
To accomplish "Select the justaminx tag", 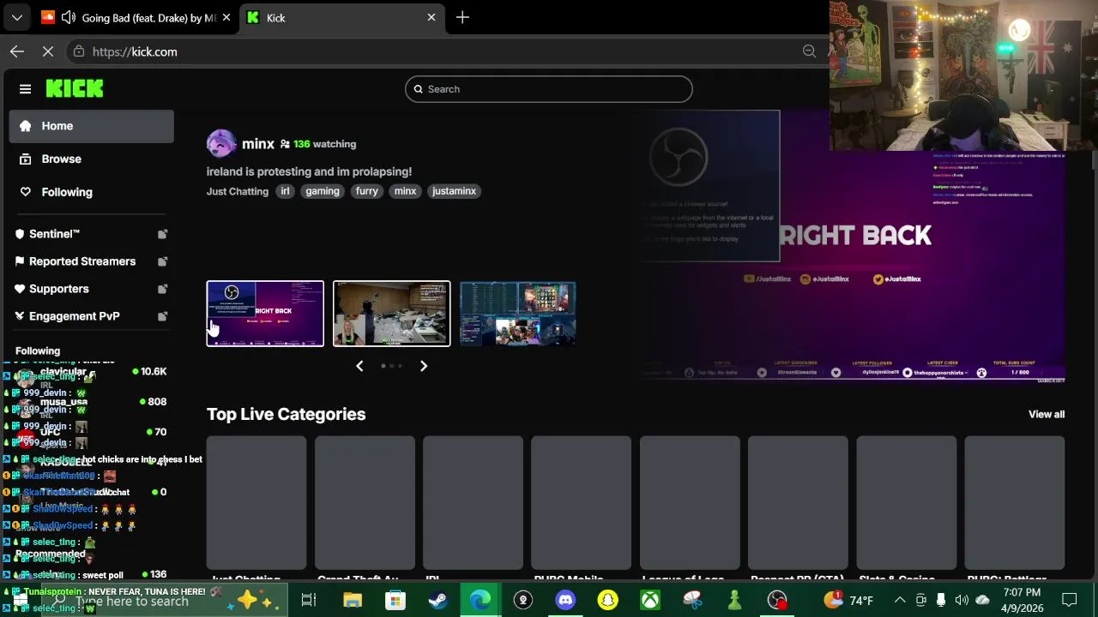I will pos(454,191).
